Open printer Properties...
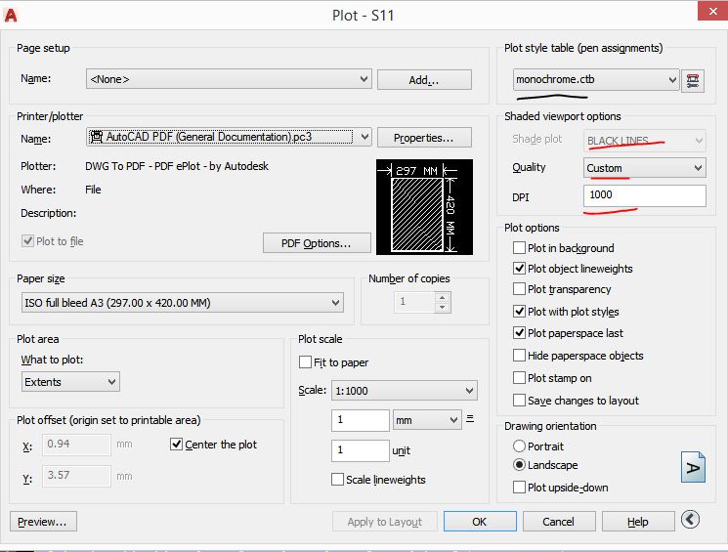The width and height of the screenshot is (728, 552). [x=424, y=138]
